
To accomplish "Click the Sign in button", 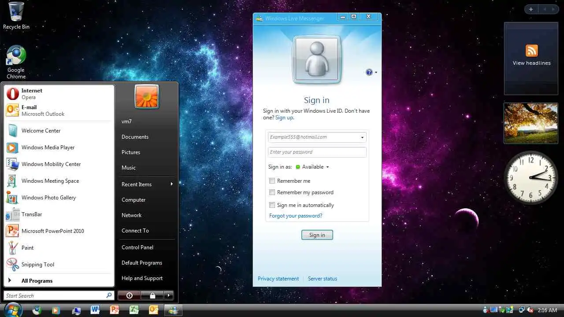I will 317,235.
